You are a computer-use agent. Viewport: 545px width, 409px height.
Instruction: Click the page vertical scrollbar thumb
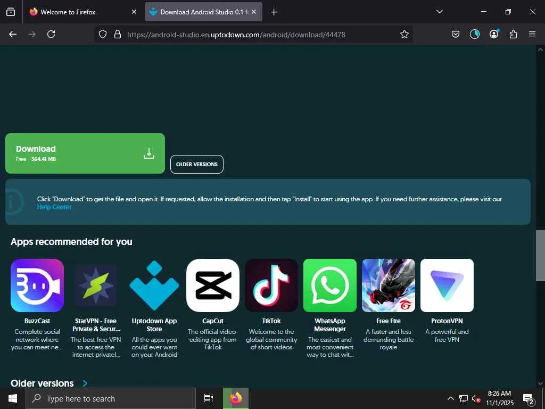[540, 255]
